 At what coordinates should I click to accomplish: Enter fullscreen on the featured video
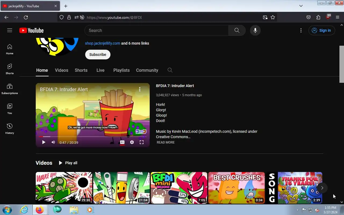(x=142, y=142)
